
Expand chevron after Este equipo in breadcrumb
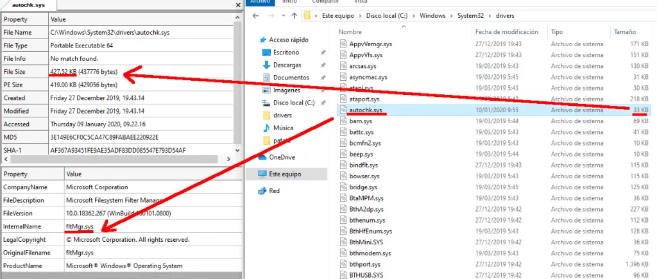[361, 16]
